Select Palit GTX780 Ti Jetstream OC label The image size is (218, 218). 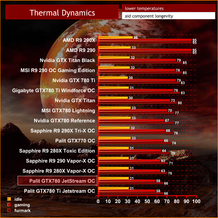[x=60, y=191]
